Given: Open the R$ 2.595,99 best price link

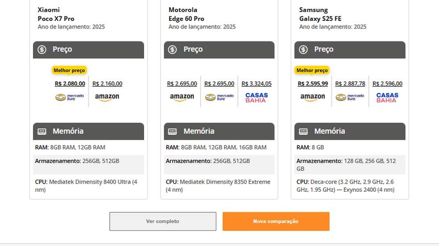Looking at the screenshot, I should (x=313, y=84).
